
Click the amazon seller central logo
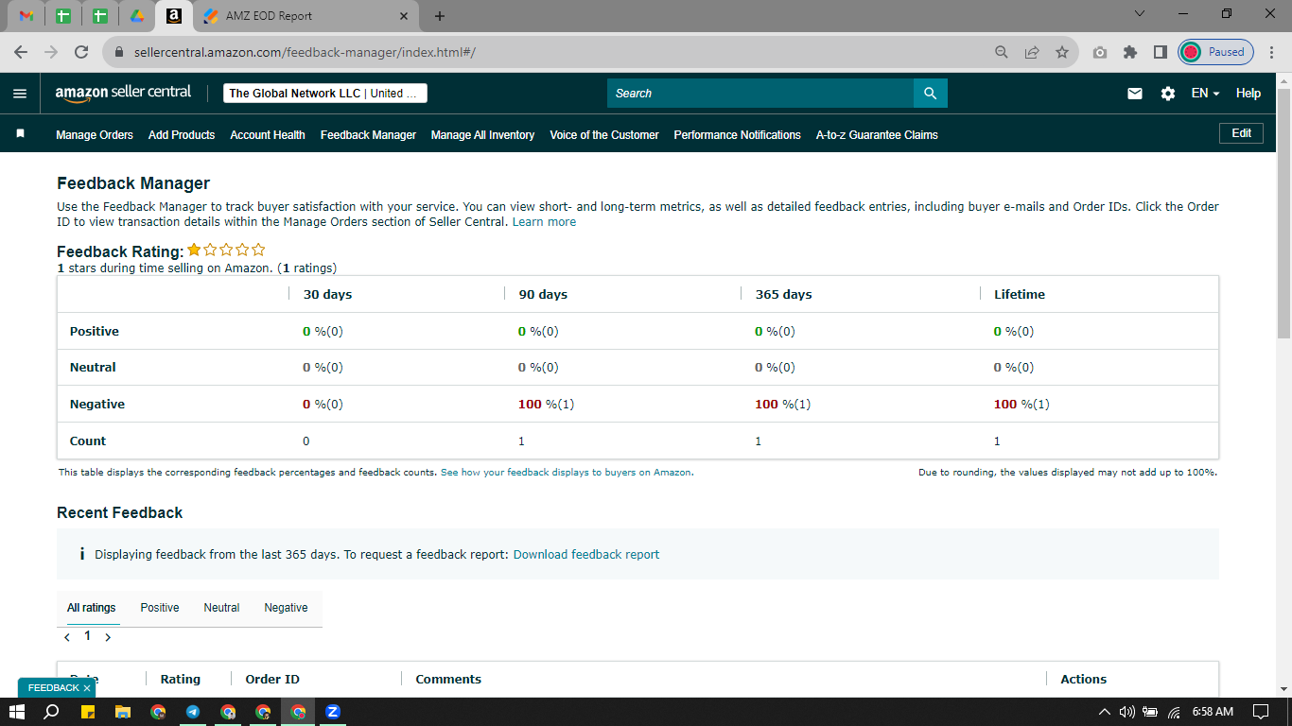(123, 93)
